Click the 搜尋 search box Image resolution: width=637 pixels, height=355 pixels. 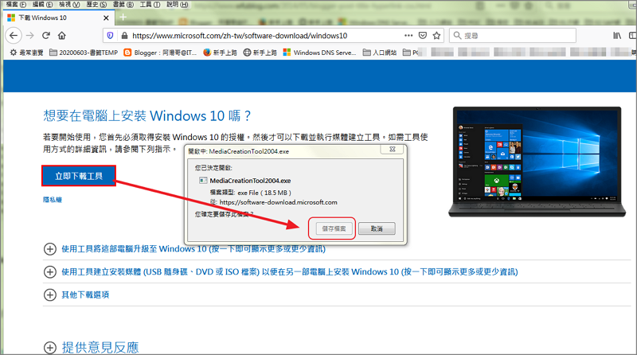coord(513,36)
